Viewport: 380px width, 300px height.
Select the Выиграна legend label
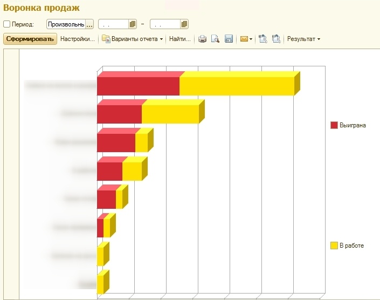[x=353, y=125]
